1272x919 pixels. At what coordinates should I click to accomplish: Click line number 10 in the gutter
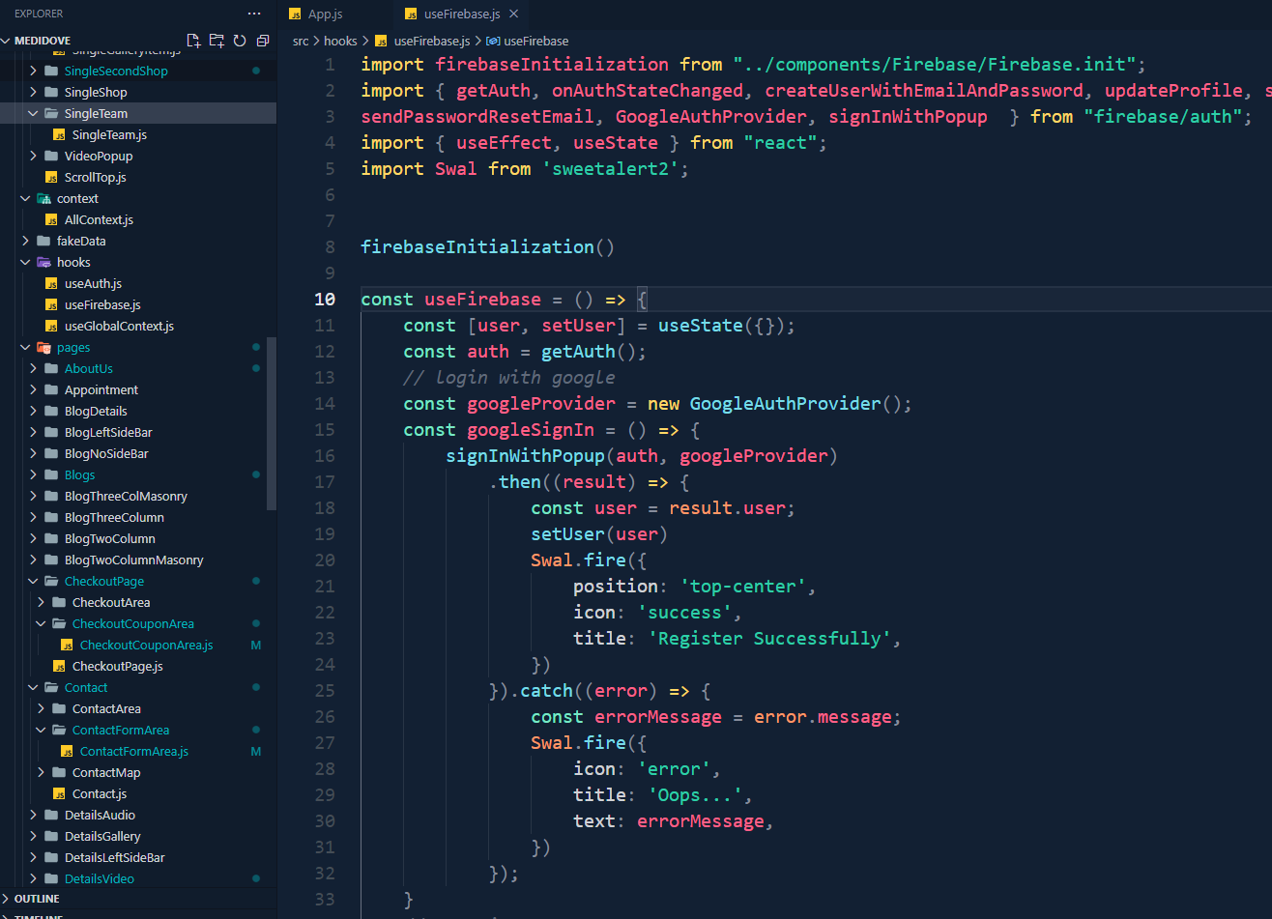click(325, 300)
